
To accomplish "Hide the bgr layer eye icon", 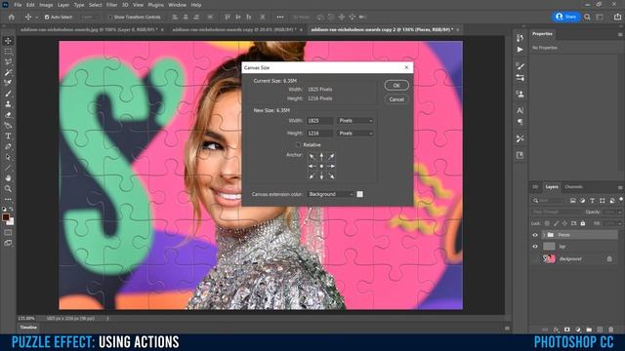I will [535, 247].
